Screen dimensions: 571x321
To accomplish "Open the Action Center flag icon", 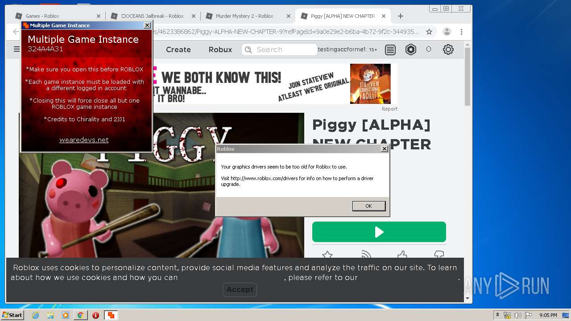I will (528, 315).
